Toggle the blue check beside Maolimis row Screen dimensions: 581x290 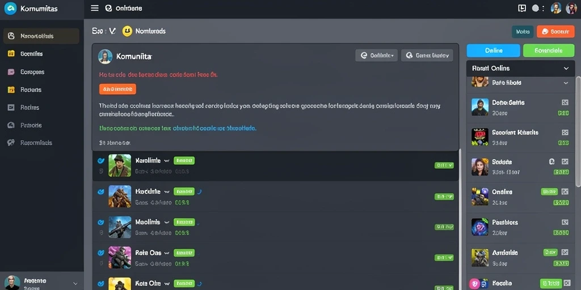(x=100, y=222)
